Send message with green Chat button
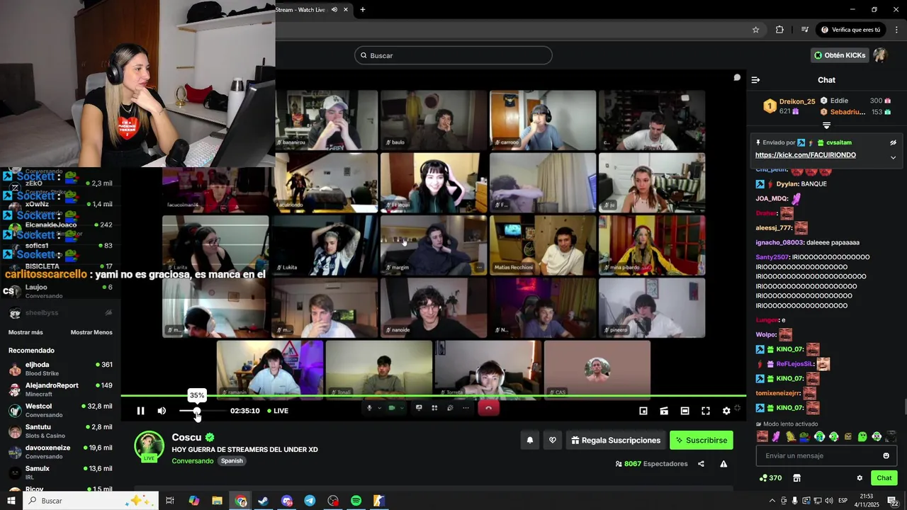Image resolution: width=907 pixels, height=510 pixels. pos(884,478)
